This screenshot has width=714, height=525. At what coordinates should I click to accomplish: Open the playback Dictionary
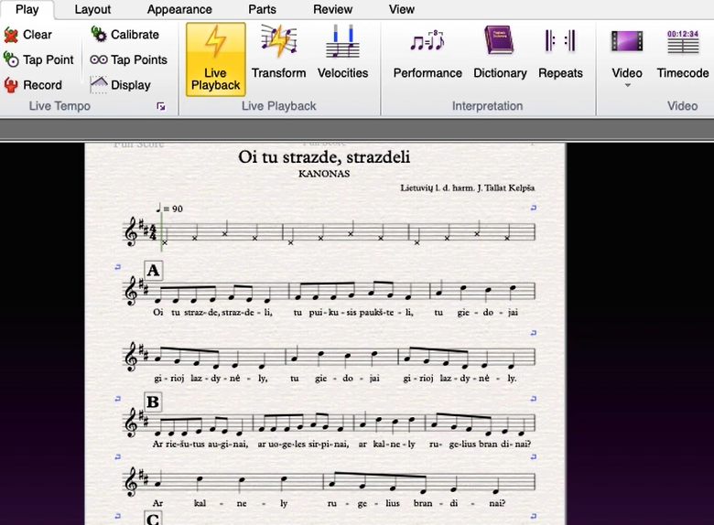pyautogui.click(x=500, y=52)
